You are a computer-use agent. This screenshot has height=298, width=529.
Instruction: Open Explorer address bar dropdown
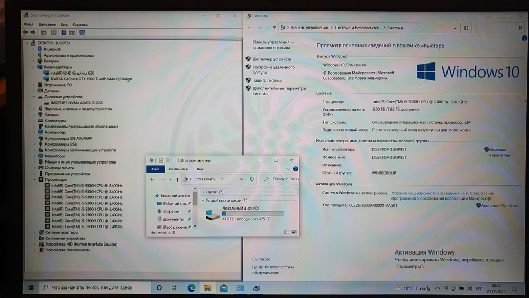click(x=241, y=179)
